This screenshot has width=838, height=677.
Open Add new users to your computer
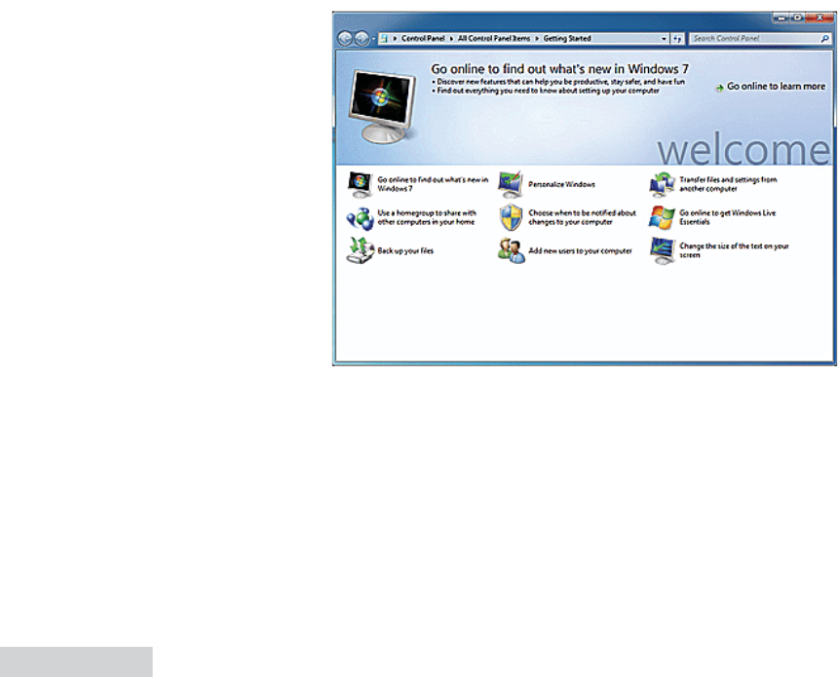tap(580, 250)
